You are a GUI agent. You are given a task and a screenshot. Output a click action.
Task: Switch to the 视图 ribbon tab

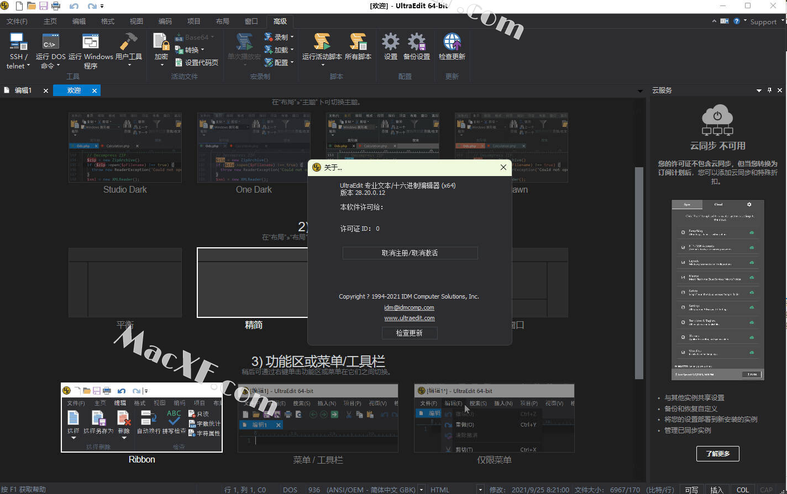[x=137, y=21]
